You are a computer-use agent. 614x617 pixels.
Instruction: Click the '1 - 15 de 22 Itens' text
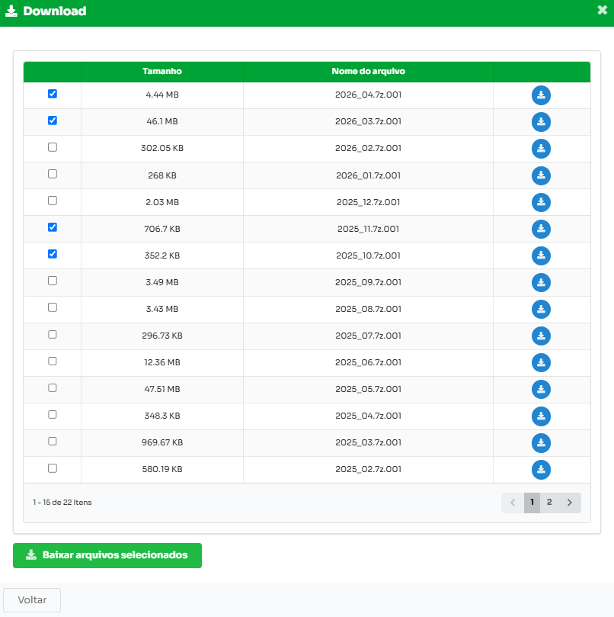(x=62, y=503)
